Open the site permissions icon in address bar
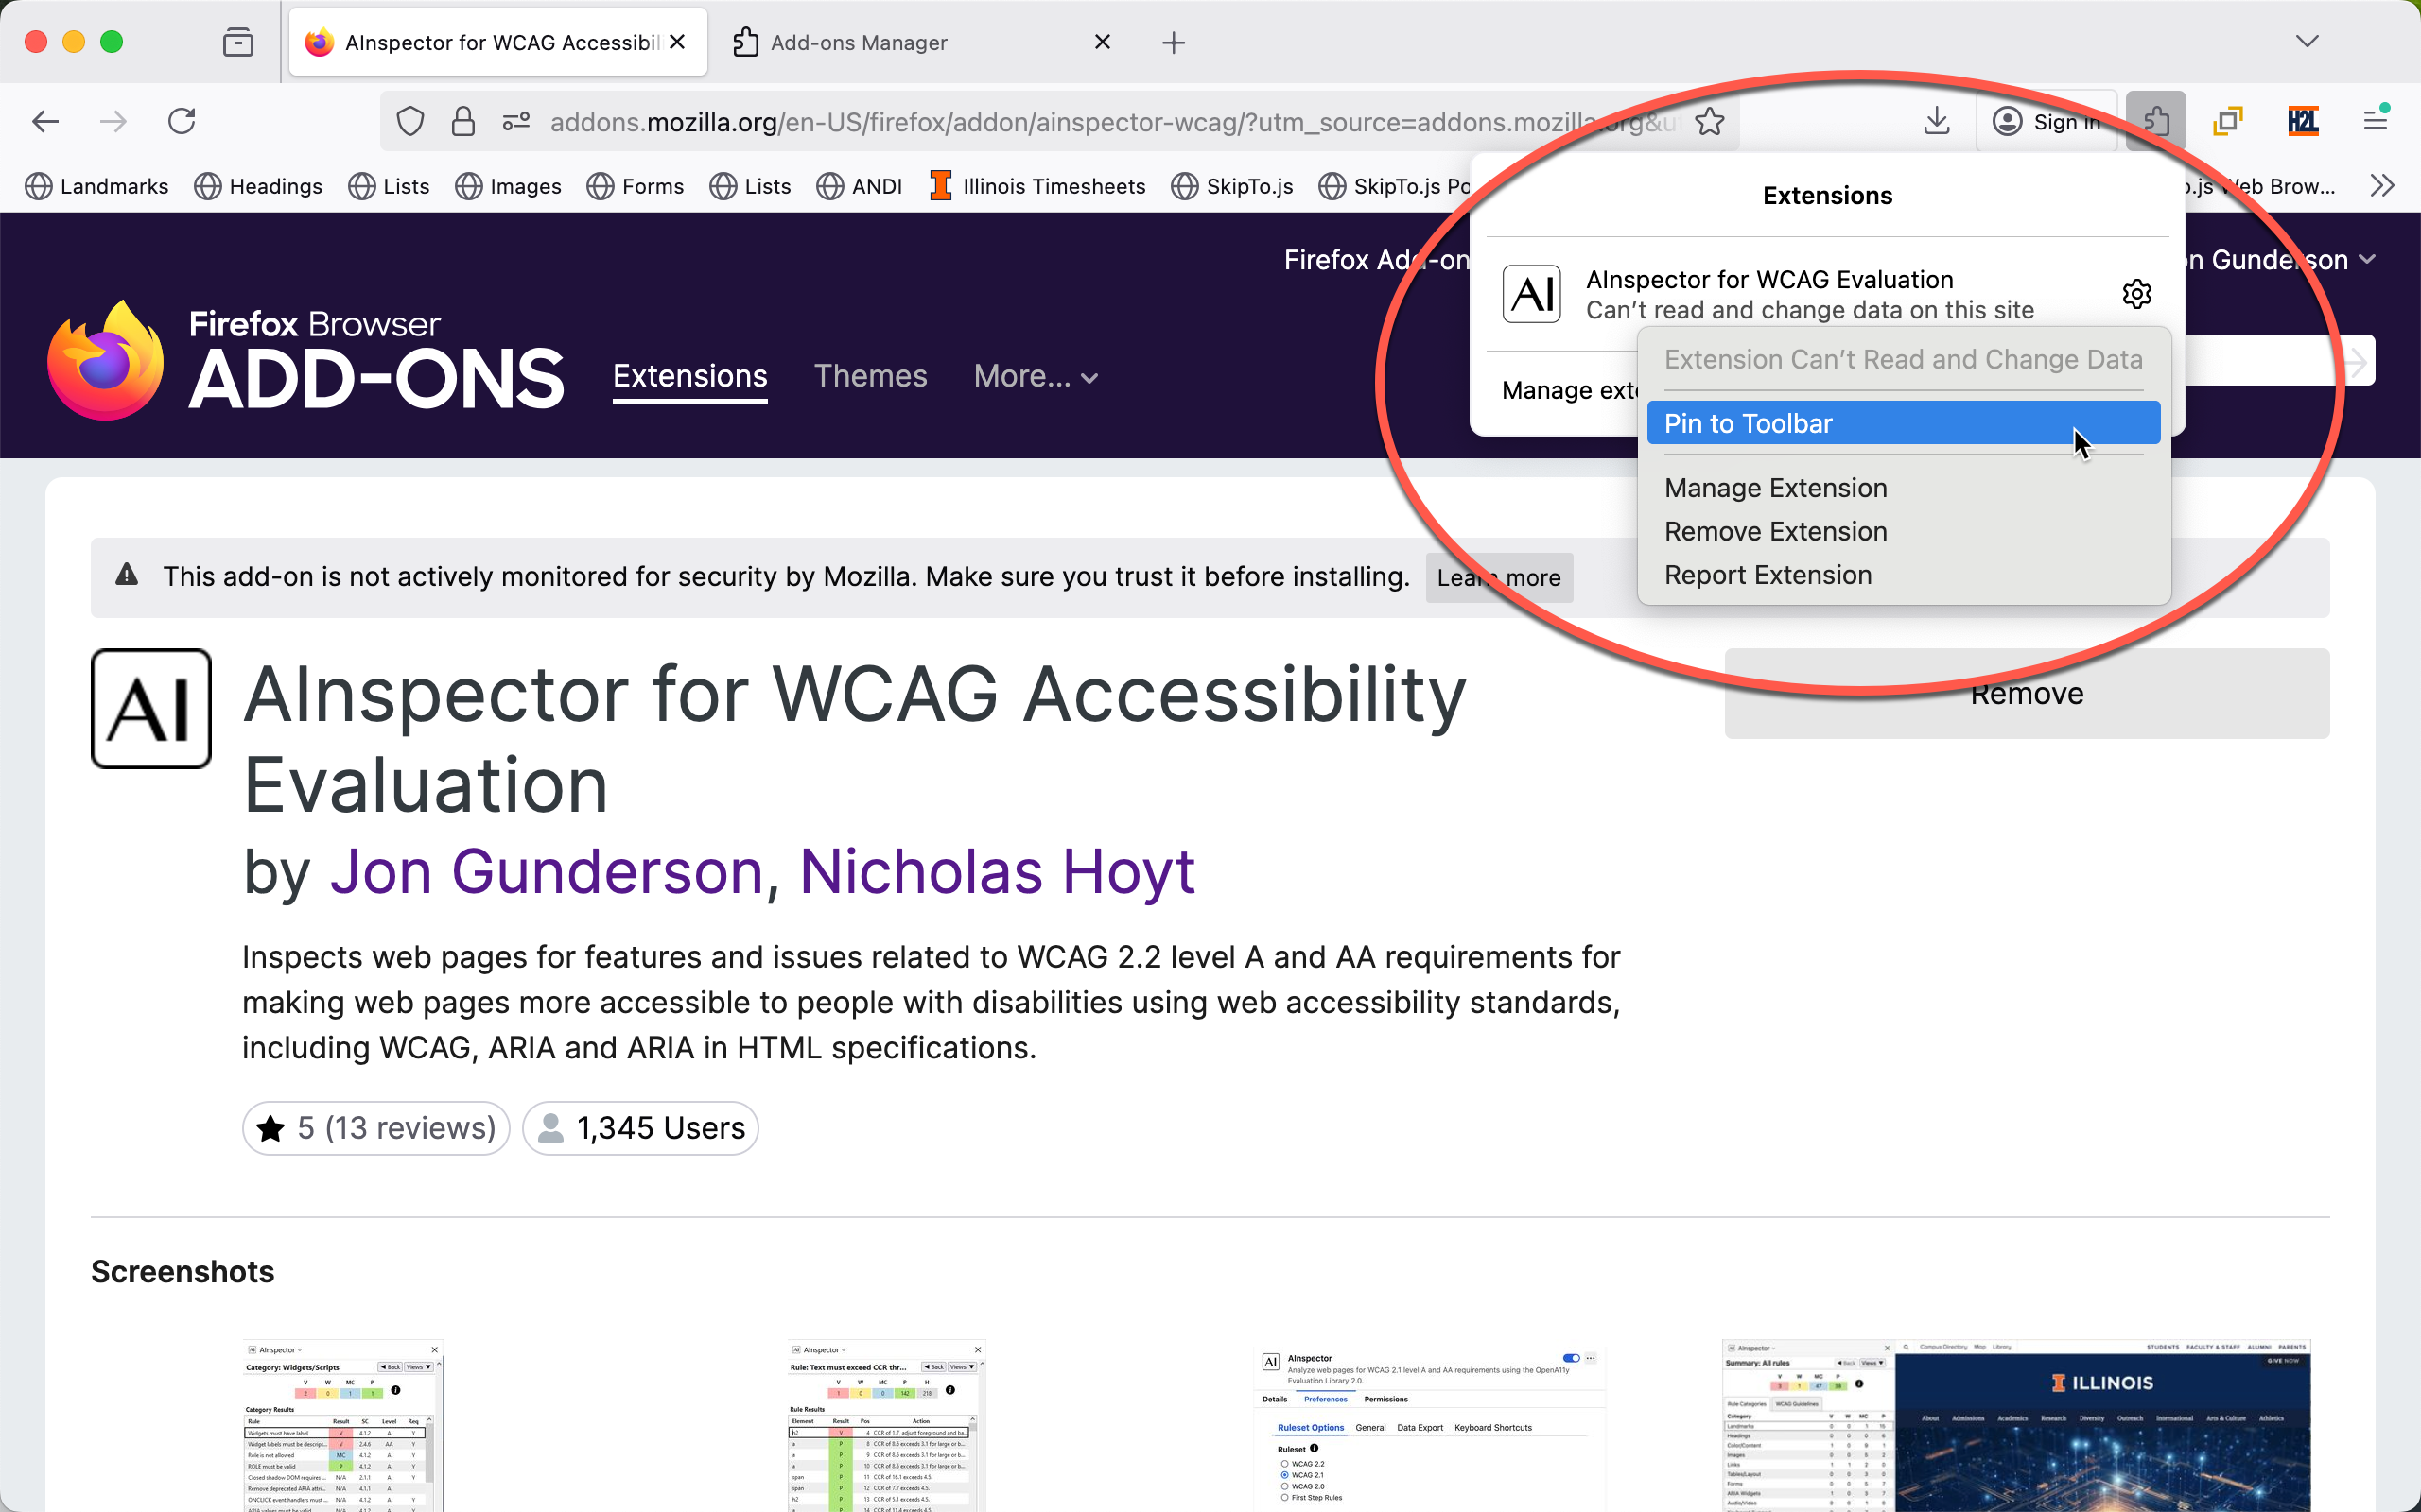This screenshot has width=2421, height=1512. [515, 121]
